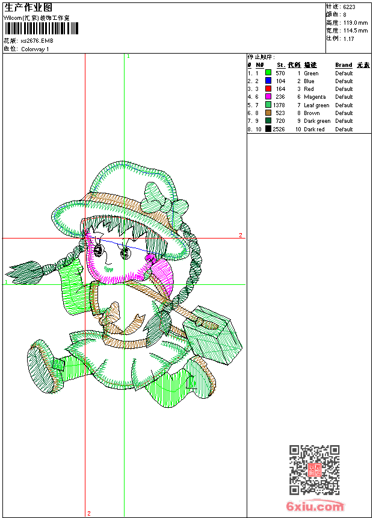This screenshot has height=518, width=373.
Task: Click the stitch count value 6223
Action: coord(349,7)
